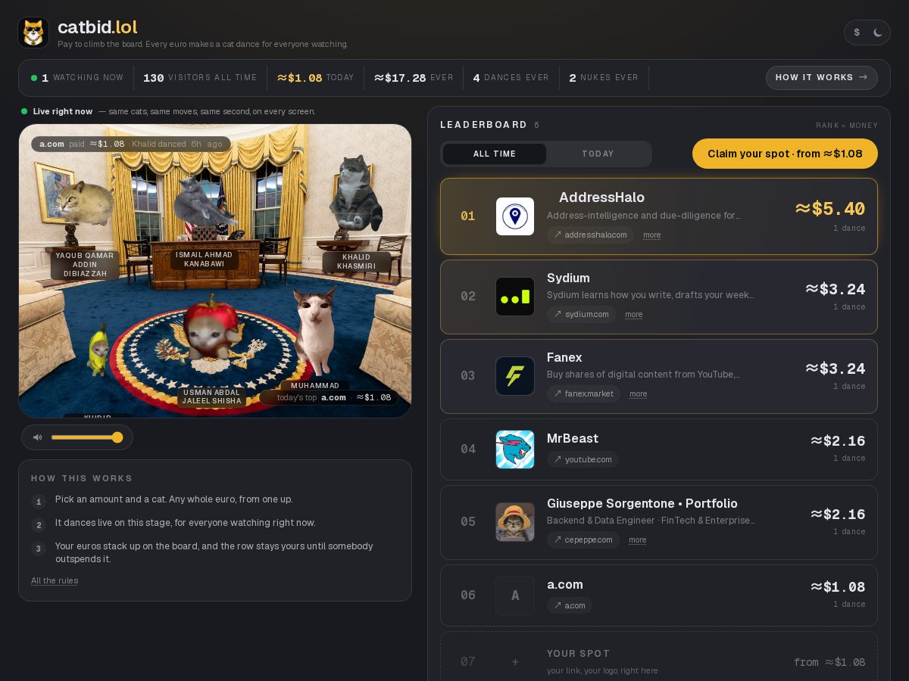Image resolution: width=909 pixels, height=681 pixels.
Task: Open the youtube.com link chip
Action: (x=583, y=459)
